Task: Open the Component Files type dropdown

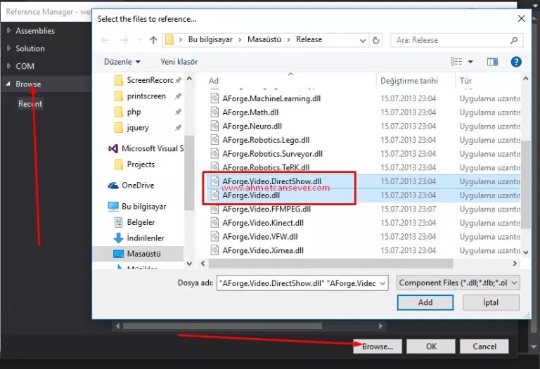Action: 458,283
